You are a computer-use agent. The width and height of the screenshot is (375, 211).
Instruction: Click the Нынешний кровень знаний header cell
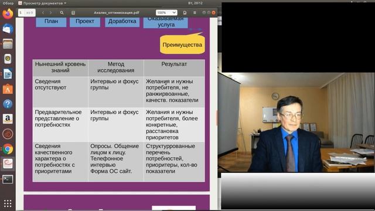point(60,68)
